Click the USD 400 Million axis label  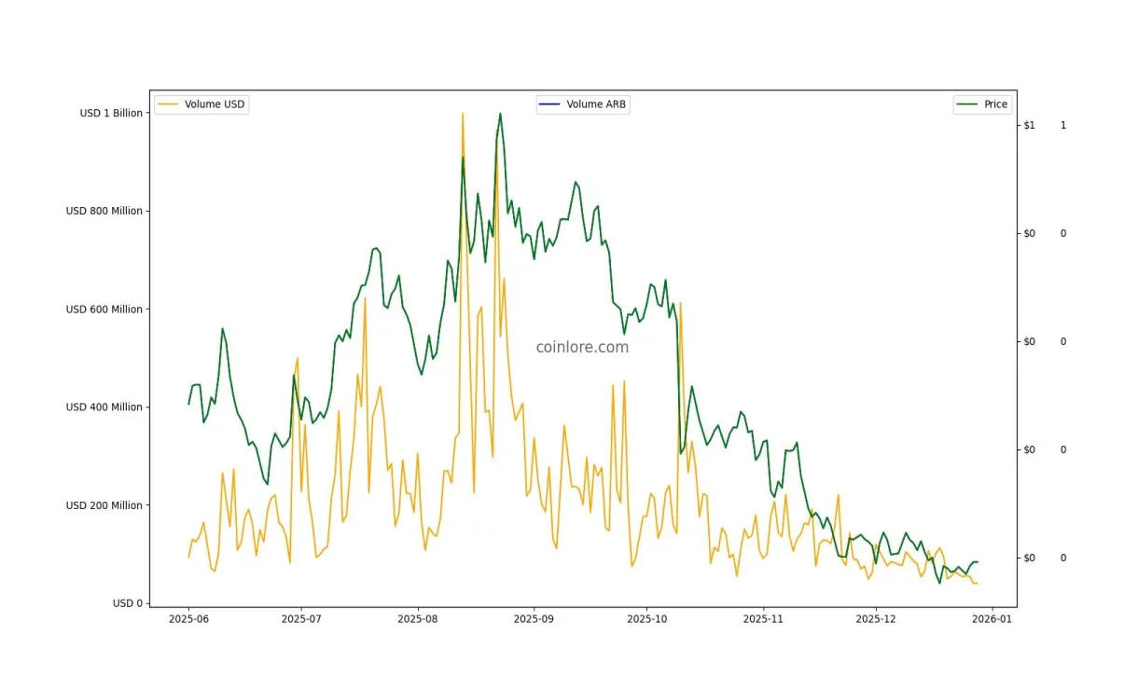click(104, 407)
